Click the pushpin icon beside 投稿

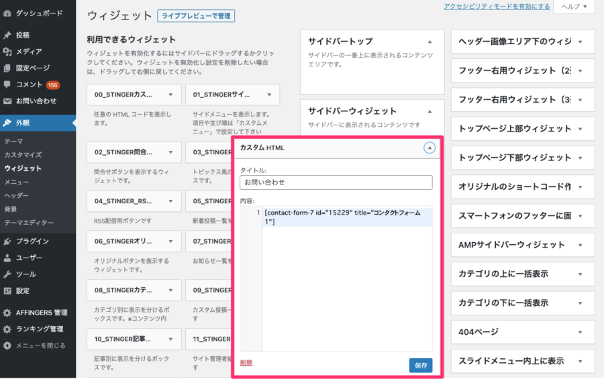tap(7, 35)
